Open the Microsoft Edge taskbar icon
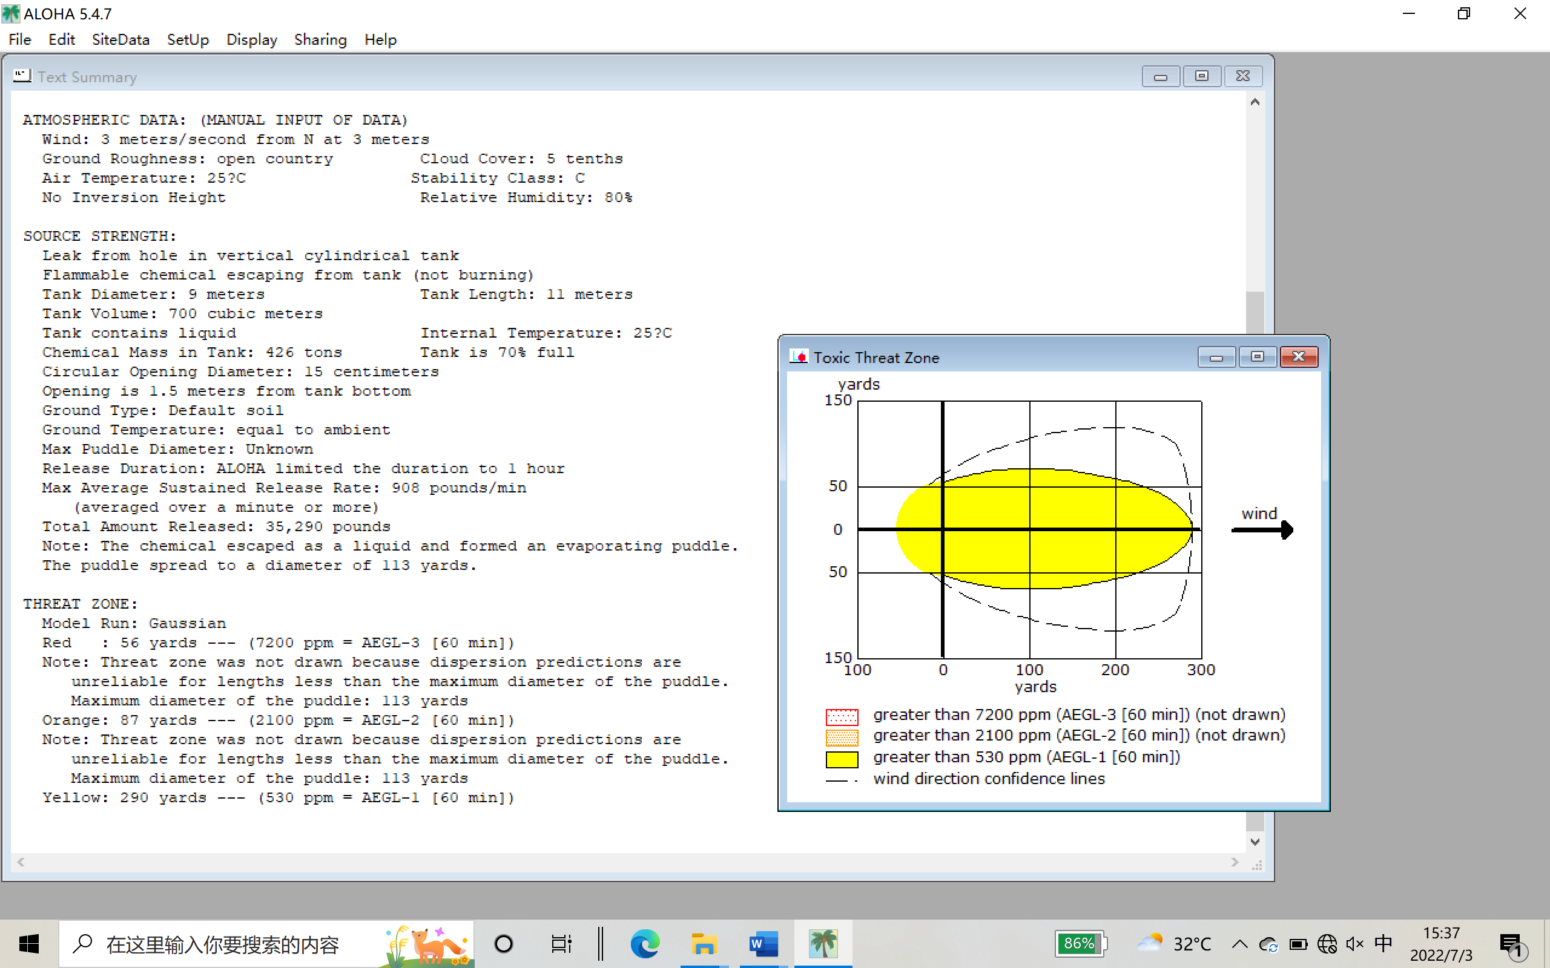This screenshot has width=1550, height=968. tap(644, 944)
